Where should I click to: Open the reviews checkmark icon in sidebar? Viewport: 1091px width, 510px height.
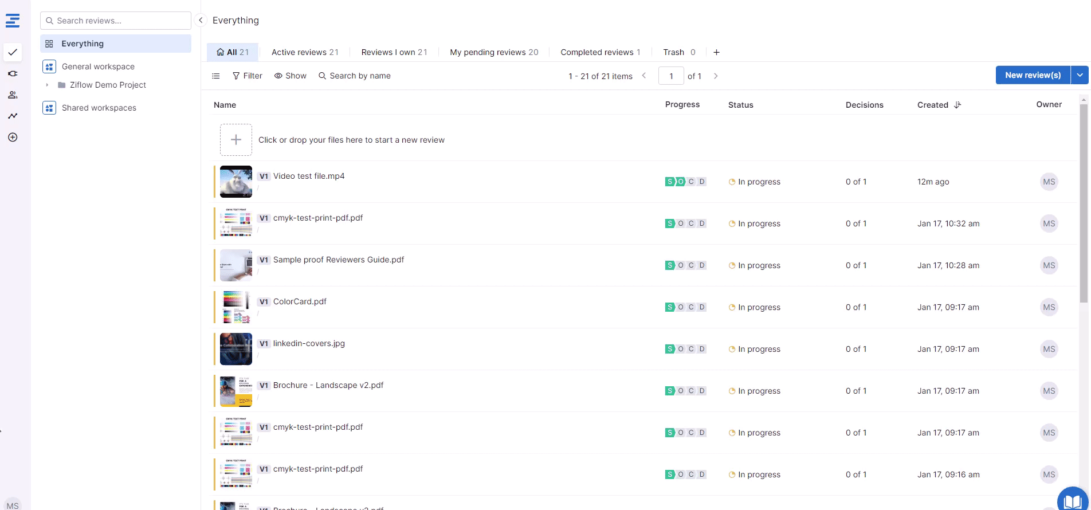click(x=13, y=52)
